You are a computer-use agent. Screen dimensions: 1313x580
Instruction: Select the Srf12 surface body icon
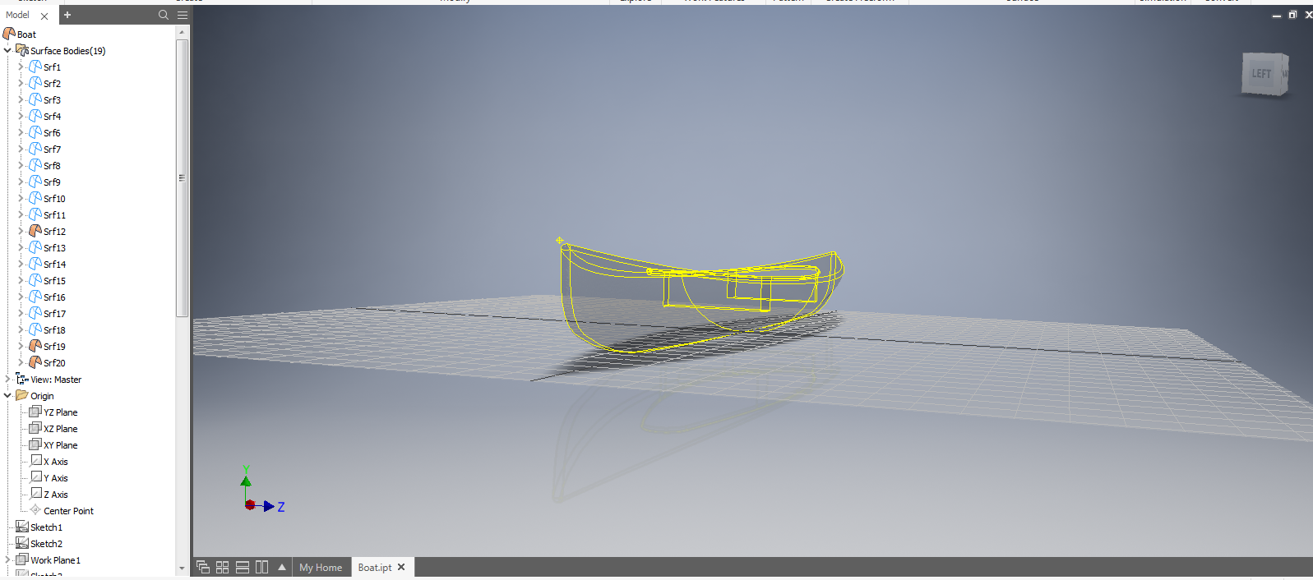pos(35,231)
